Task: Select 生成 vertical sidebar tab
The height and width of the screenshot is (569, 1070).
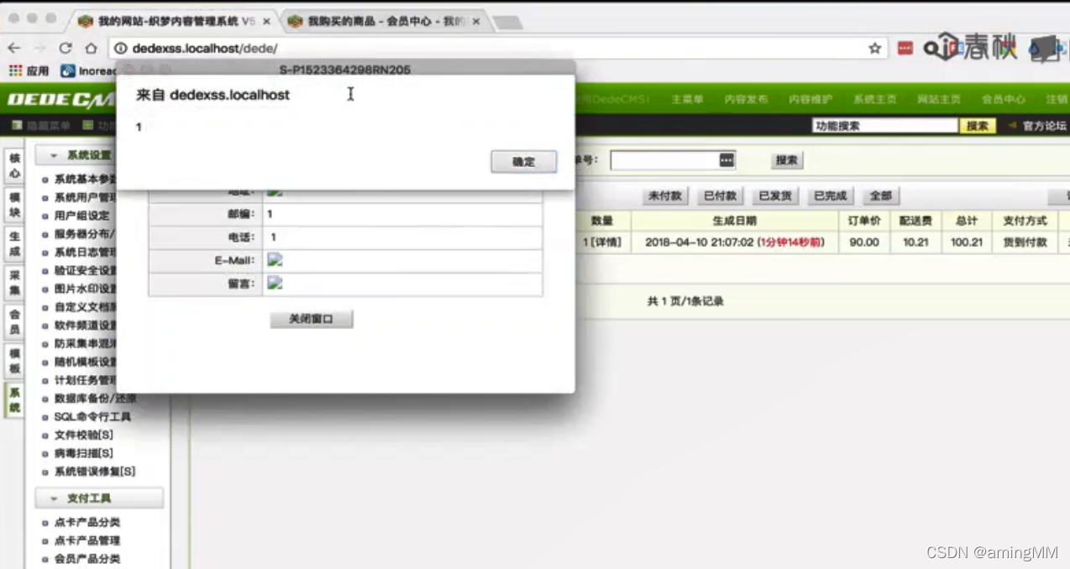Action: [x=14, y=243]
